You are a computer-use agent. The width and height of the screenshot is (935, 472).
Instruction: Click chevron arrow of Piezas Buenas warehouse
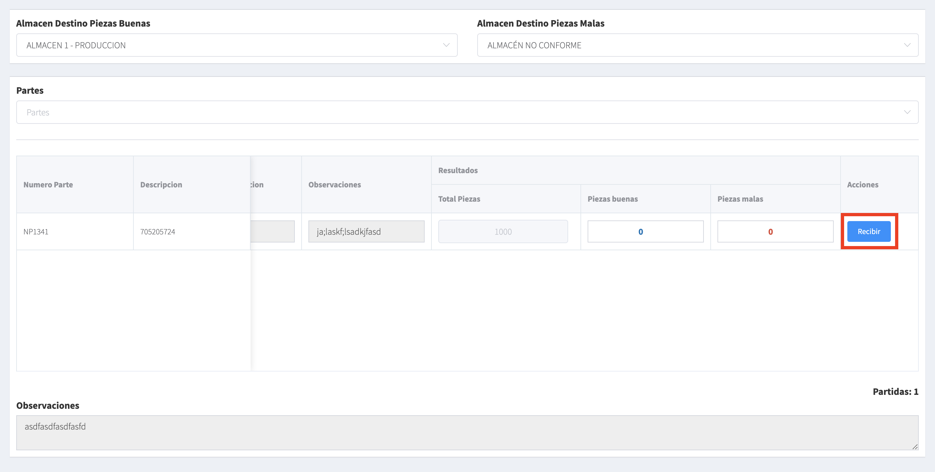[x=446, y=45]
